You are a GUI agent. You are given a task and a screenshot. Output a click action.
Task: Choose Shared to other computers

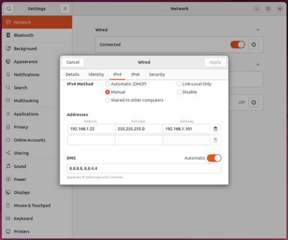tap(134, 100)
